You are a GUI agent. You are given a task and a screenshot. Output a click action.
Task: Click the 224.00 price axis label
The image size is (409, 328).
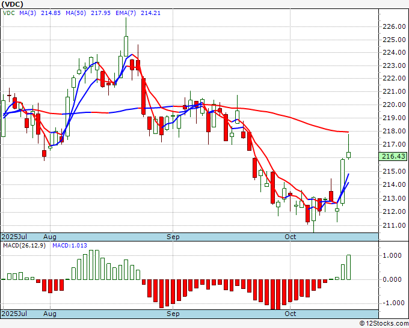(x=394, y=53)
